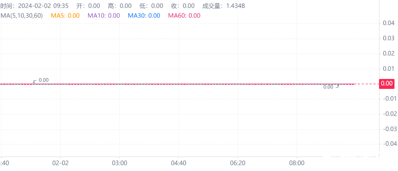Viewport: 398px width, 171px height.
Task: Click the 04:40 time axis label
Action: (179, 163)
